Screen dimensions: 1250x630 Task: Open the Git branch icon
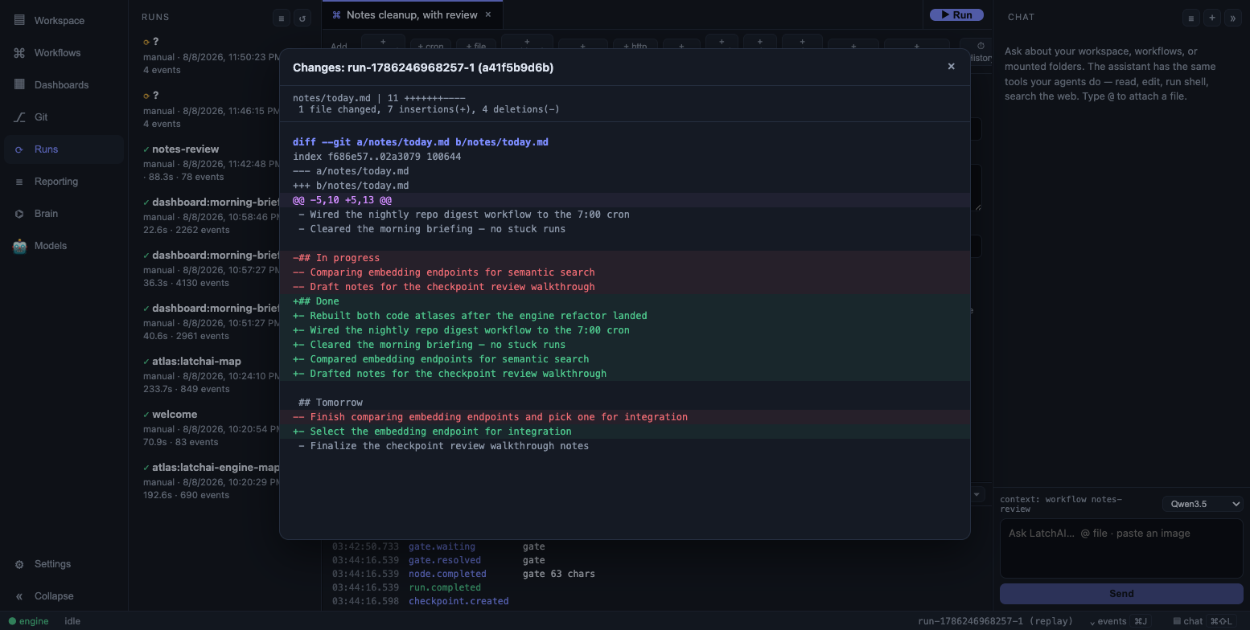pyautogui.click(x=19, y=117)
